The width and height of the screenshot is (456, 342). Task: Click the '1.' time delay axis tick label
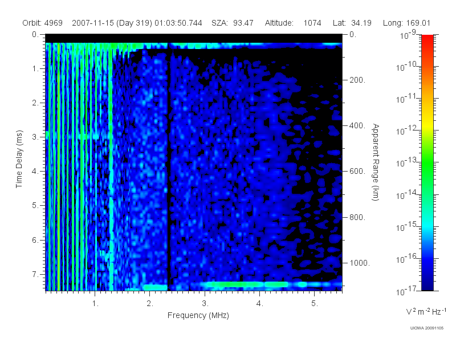click(35, 68)
